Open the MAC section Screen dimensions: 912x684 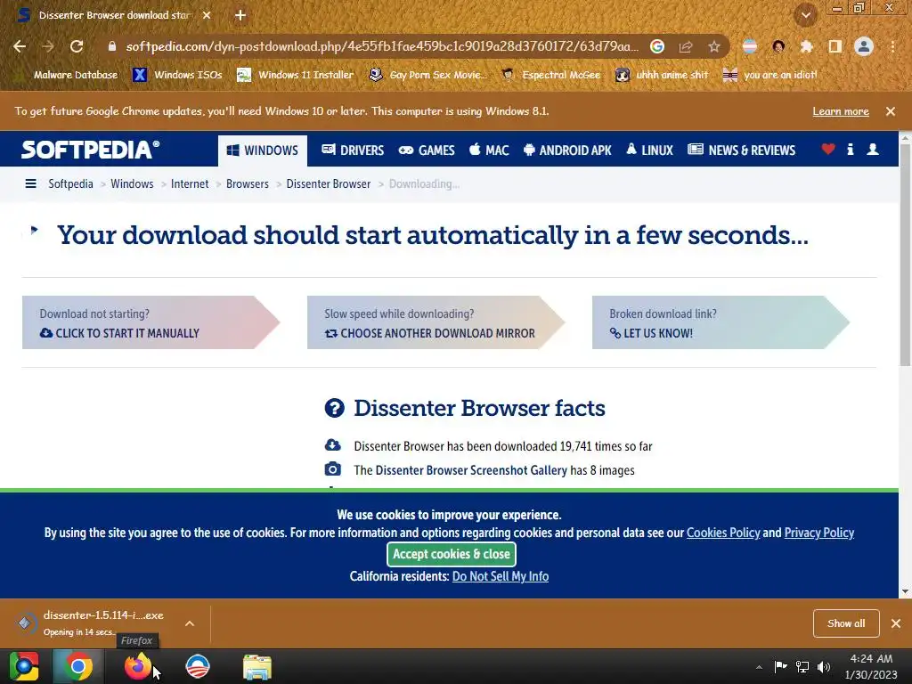[x=489, y=150]
